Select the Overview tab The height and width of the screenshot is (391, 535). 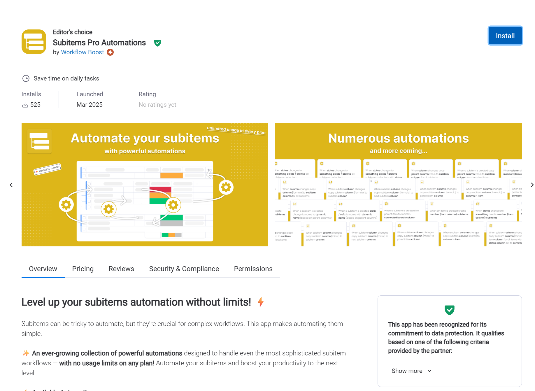[43, 269]
